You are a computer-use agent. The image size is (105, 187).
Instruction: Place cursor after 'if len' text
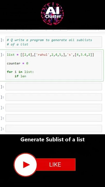(26, 76)
